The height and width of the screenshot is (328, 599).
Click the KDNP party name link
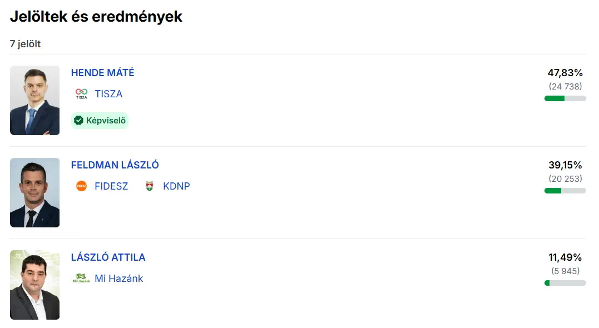[176, 186]
